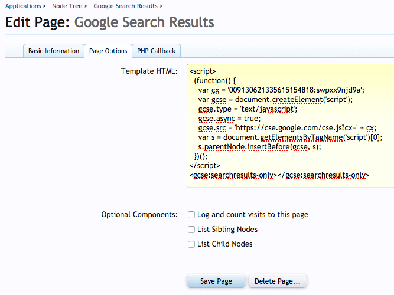
Task: Switch to the Basic Information tab
Action: pyautogui.click(x=54, y=51)
